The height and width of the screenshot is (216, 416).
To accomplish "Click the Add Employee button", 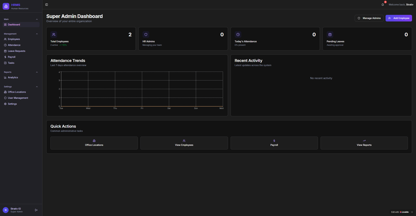I will [399, 18].
